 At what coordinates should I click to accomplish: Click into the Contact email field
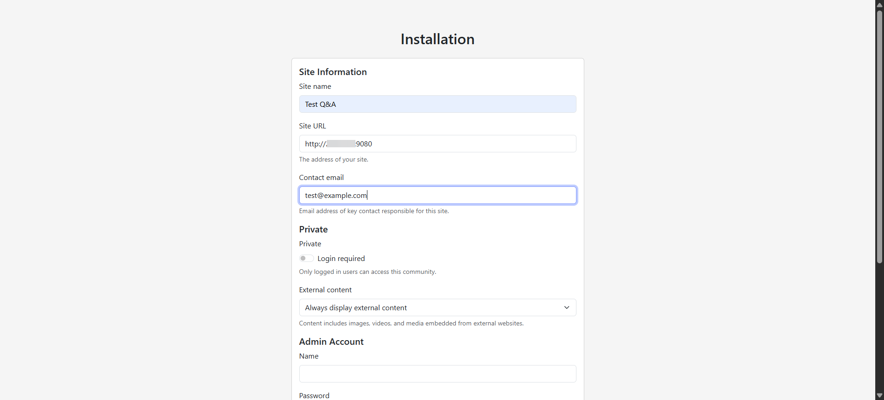437,195
